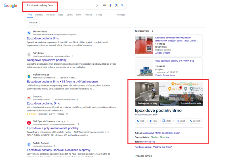Select the Vše tab
Viewport: 227px width, 157px height.
pyautogui.click(x=30, y=15)
